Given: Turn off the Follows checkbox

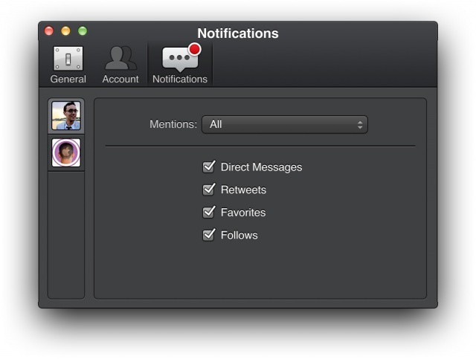Looking at the screenshot, I should [x=209, y=235].
